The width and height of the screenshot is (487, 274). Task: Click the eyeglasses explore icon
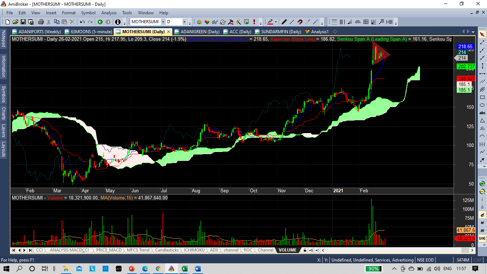pyautogui.click(x=215, y=22)
